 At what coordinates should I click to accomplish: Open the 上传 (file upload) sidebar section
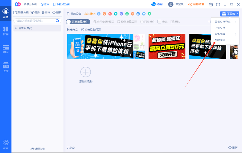(6, 67)
